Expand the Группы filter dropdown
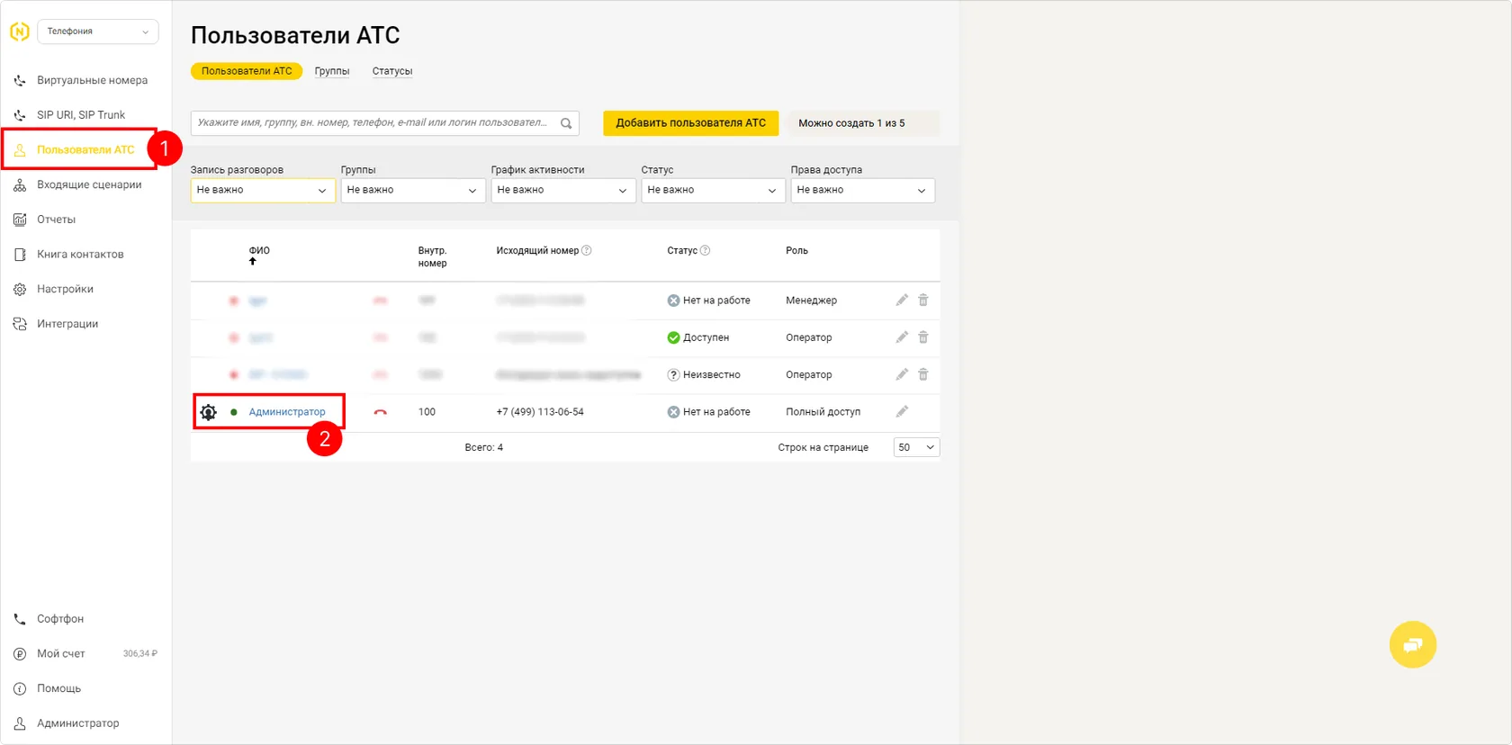Screen dimensions: 1512x745 [413, 190]
